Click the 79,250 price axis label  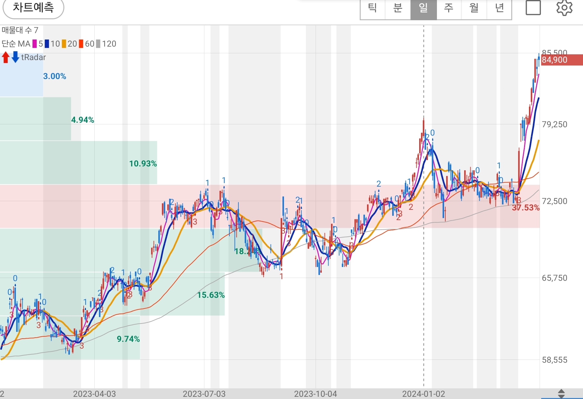point(555,124)
